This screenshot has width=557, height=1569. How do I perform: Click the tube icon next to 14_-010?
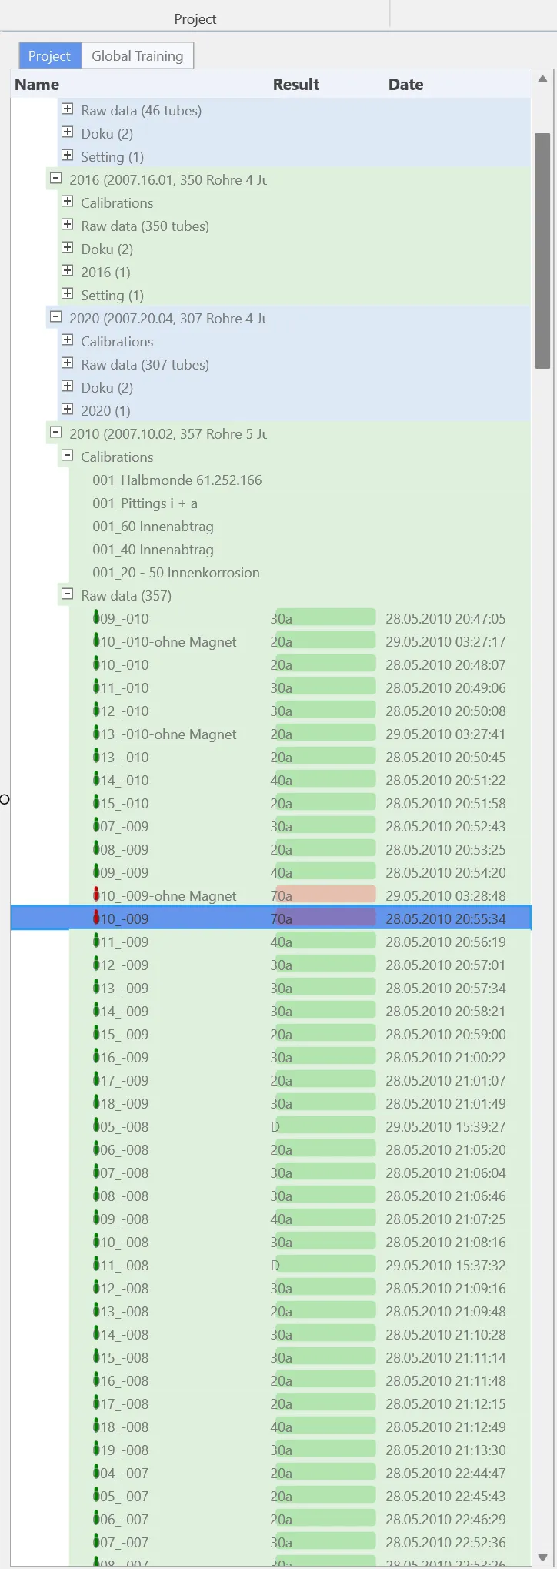pos(96,779)
